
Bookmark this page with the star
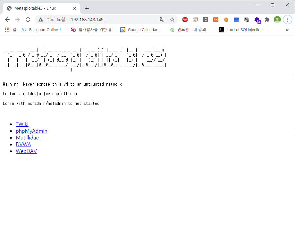(x=172, y=20)
